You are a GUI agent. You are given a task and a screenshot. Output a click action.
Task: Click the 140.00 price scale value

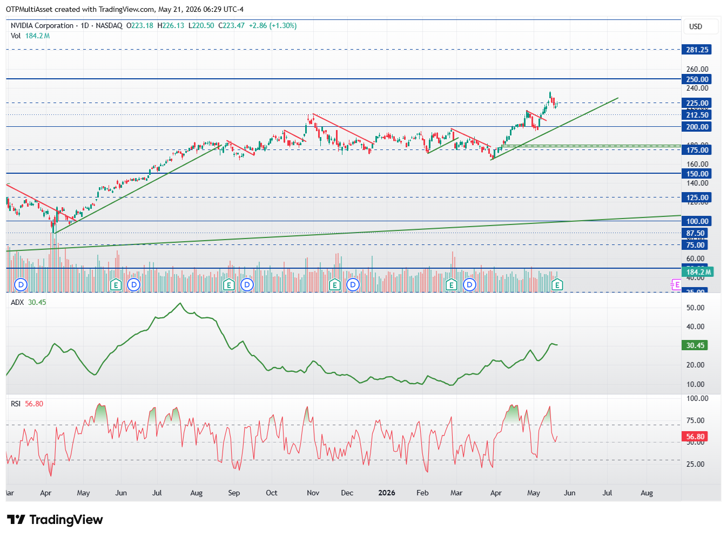coord(697,183)
